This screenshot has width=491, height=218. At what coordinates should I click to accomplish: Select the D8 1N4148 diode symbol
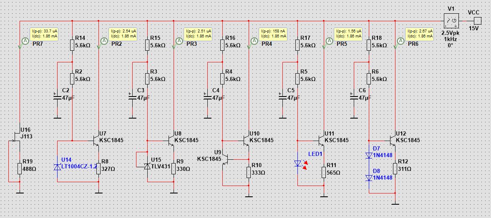[x=369, y=178]
